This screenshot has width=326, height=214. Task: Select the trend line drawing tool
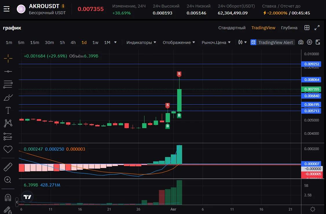point(8,71)
